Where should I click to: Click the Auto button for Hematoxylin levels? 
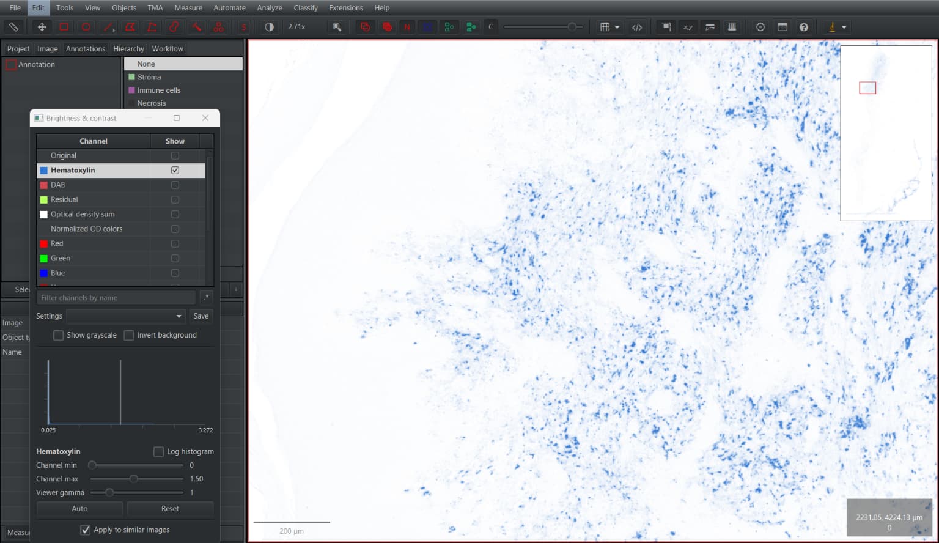[79, 509]
